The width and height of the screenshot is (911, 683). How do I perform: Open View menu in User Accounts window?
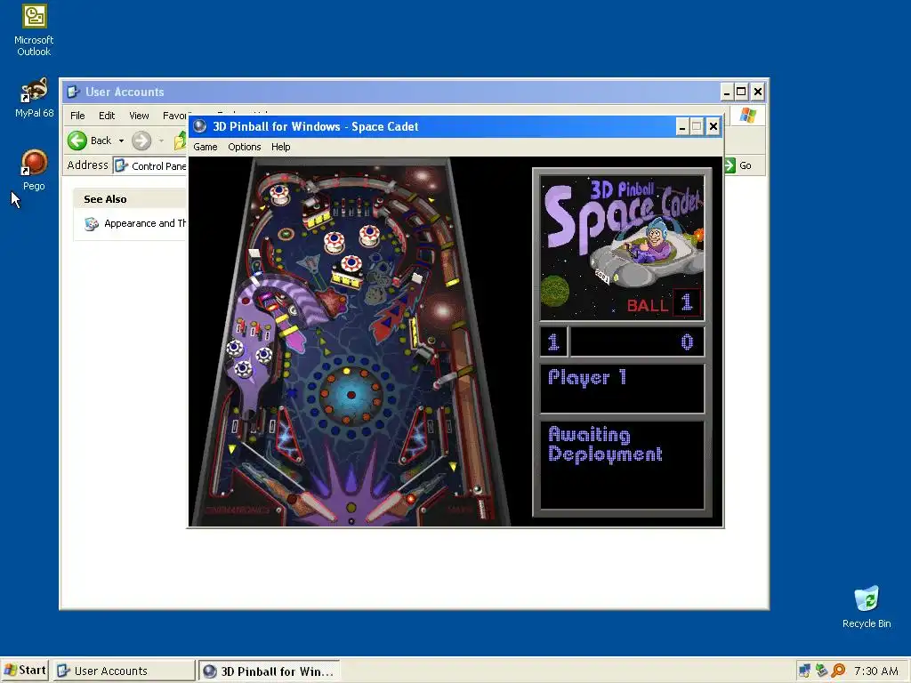[139, 116]
